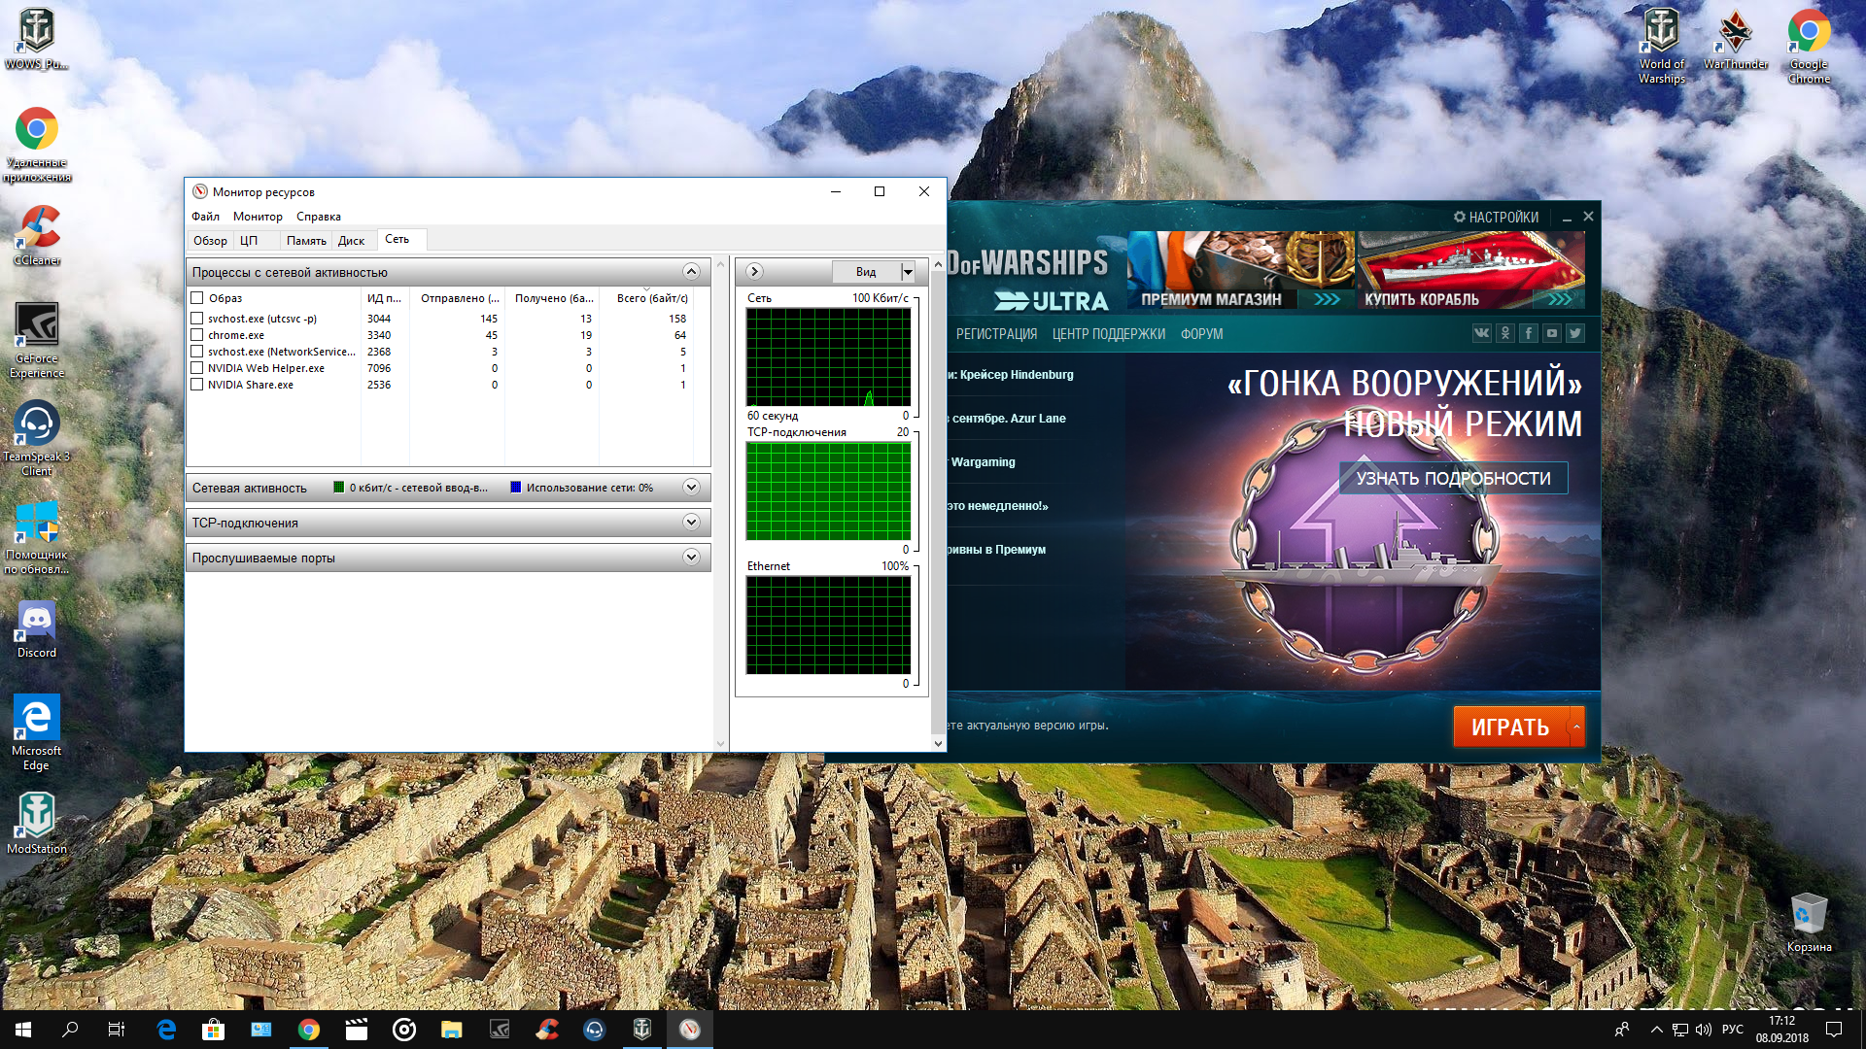Open Discord desktop shortcut

(37, 628)
